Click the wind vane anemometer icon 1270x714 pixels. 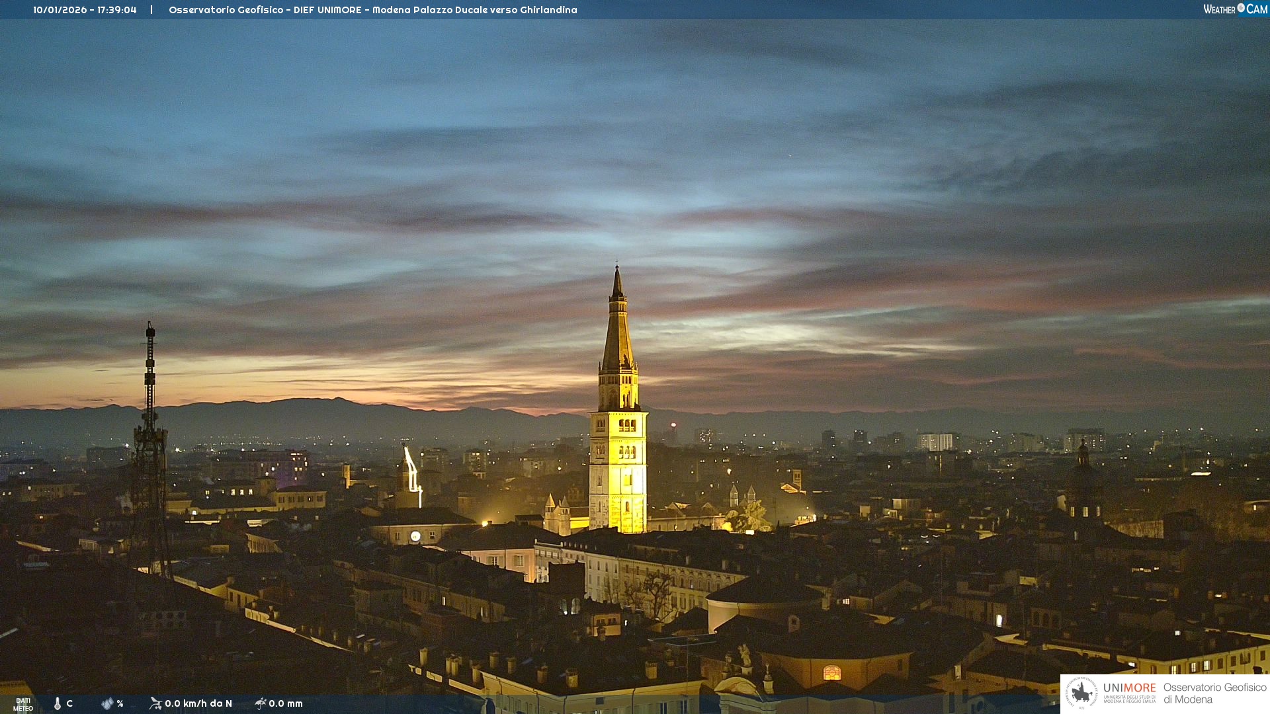click(155, 703)
